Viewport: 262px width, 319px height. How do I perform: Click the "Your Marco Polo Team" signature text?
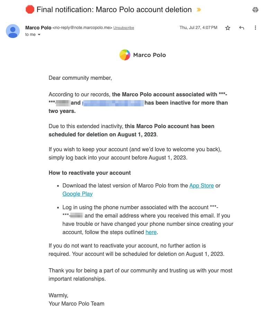(76, 303)
